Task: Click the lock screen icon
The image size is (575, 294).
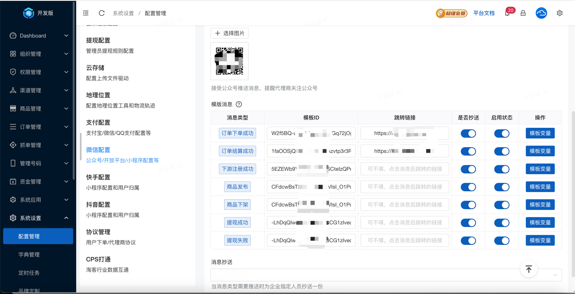Action: (x=523, y=13)
